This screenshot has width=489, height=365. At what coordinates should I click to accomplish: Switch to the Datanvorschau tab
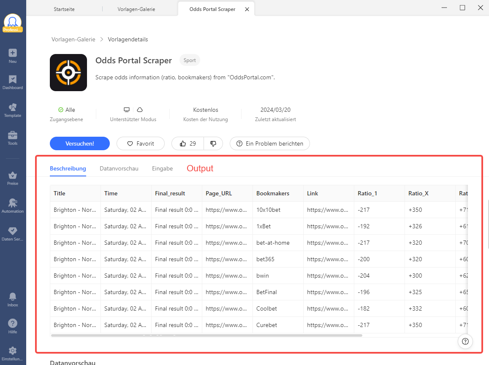coord(119,168)
